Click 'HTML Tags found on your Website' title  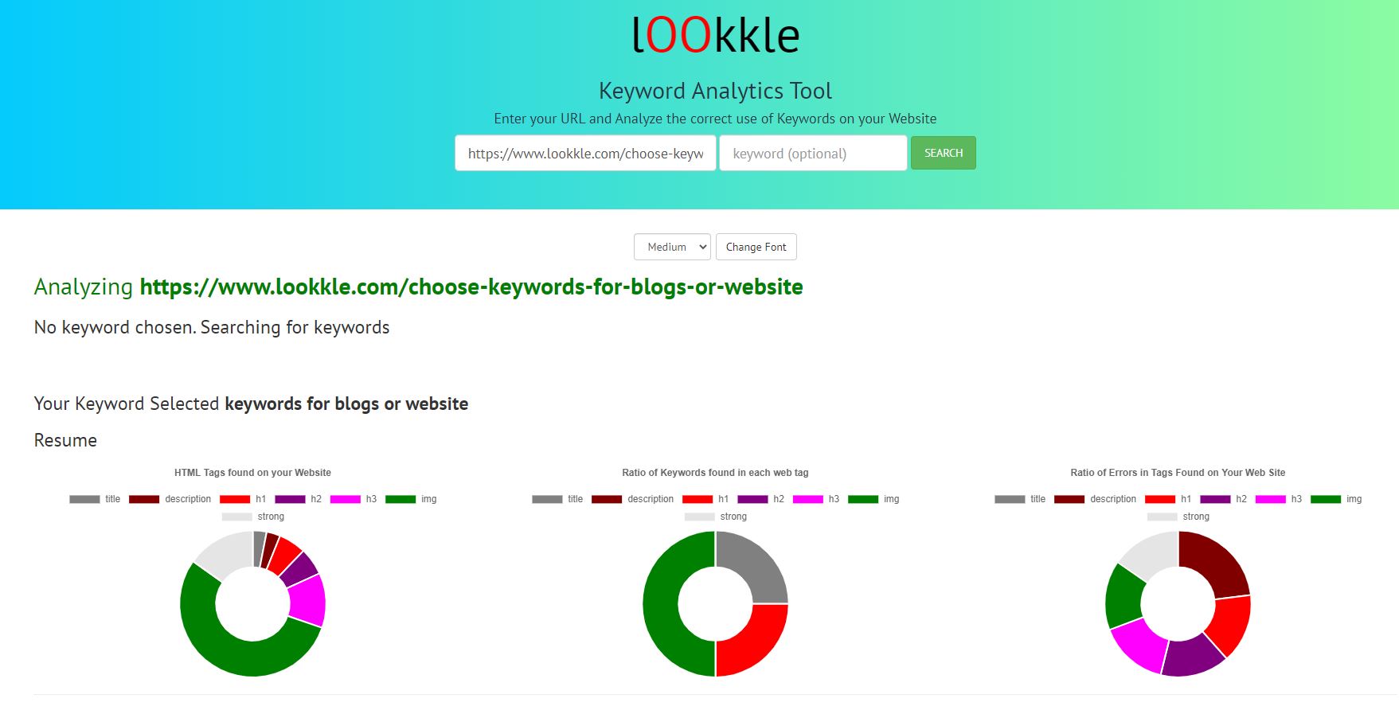pos(252,473)
